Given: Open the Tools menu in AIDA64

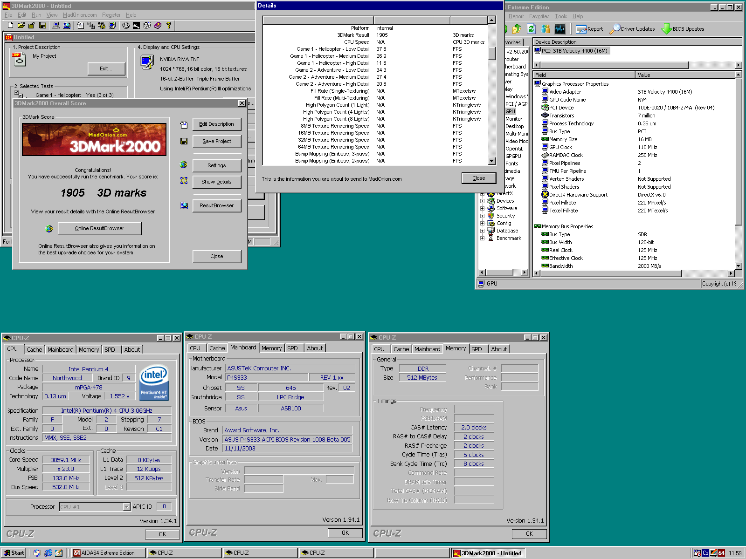Looking at the screenshot, I should [x=561, y=16].
